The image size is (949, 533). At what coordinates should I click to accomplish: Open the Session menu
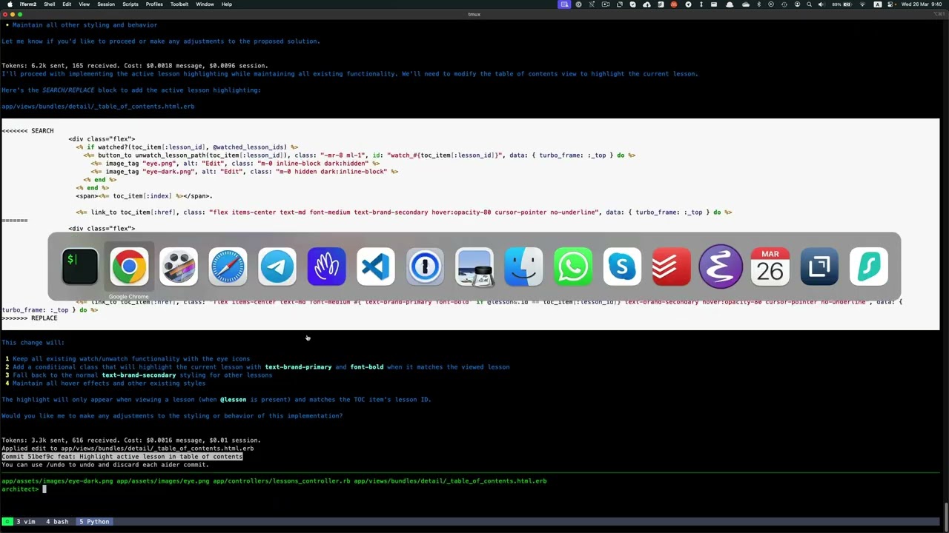pos(106,4)
